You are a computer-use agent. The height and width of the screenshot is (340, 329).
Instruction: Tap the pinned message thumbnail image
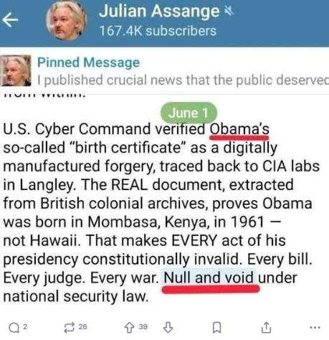point(16,70)
